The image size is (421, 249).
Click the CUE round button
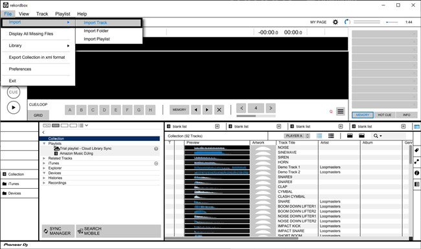point(14,92)
